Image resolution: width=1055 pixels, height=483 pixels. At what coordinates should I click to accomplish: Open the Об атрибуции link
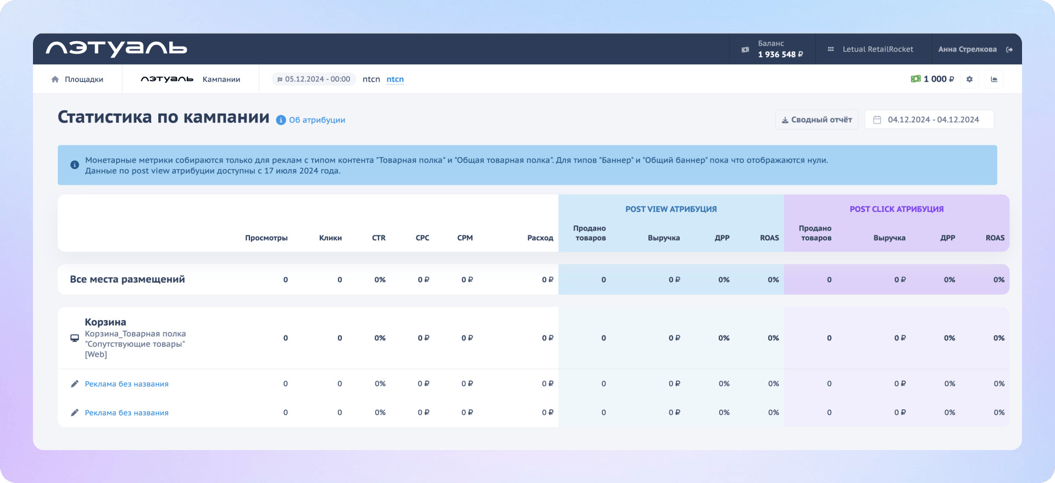click(317, 120)
